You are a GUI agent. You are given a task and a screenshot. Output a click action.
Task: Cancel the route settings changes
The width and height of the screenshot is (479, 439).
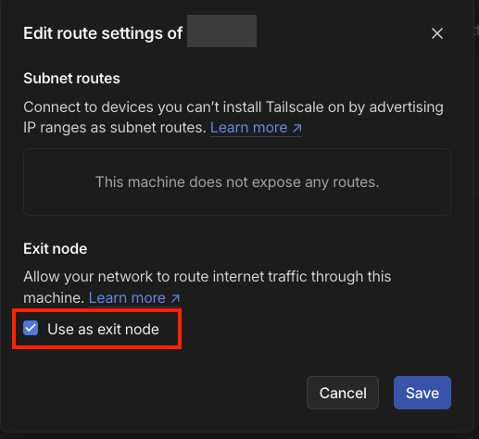tap(343, 393)
